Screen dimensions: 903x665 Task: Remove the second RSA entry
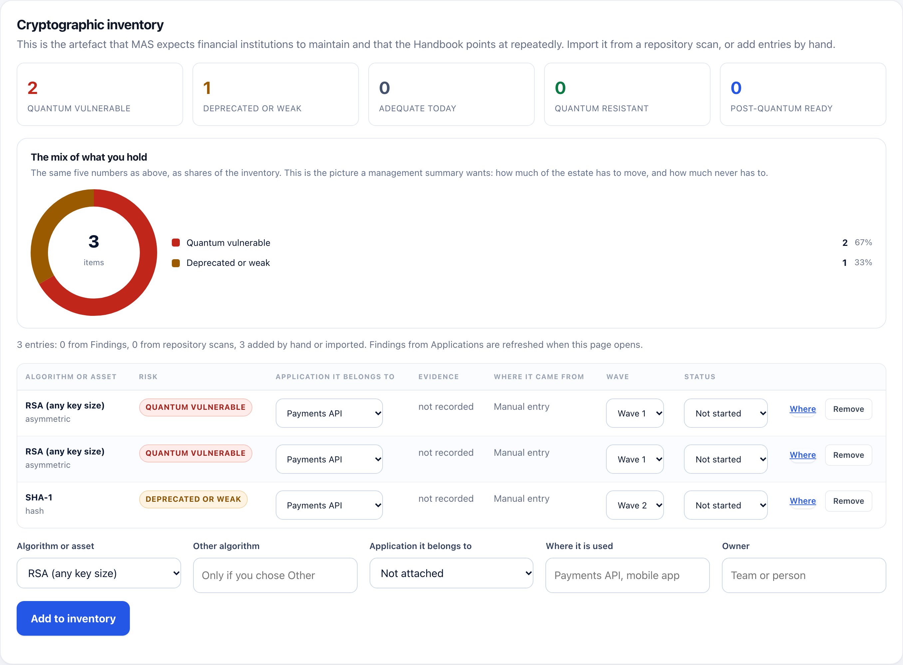click(848, 455)
